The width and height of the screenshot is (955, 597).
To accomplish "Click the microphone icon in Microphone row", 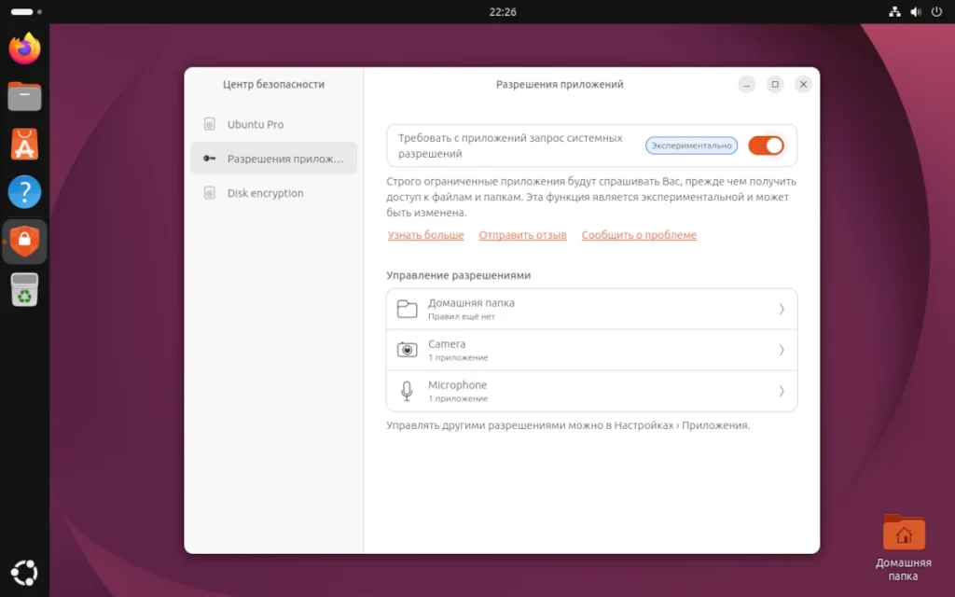I will pos(407,391).
